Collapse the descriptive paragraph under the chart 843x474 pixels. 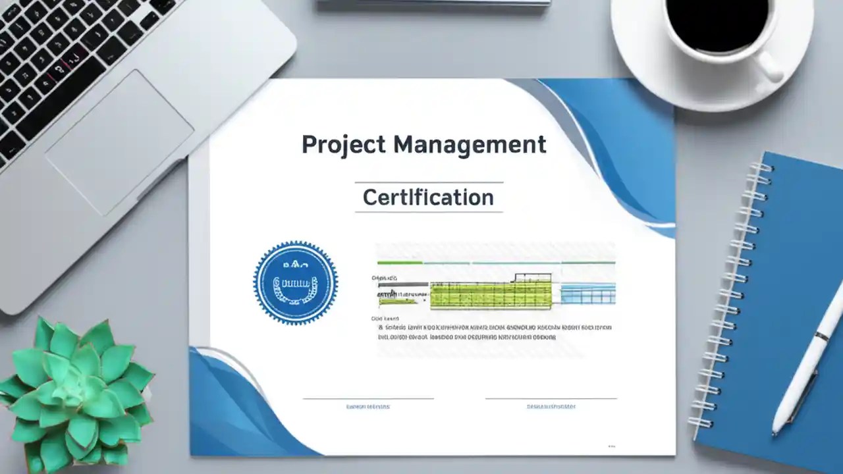pyautogui.click(x=494, y=330)
